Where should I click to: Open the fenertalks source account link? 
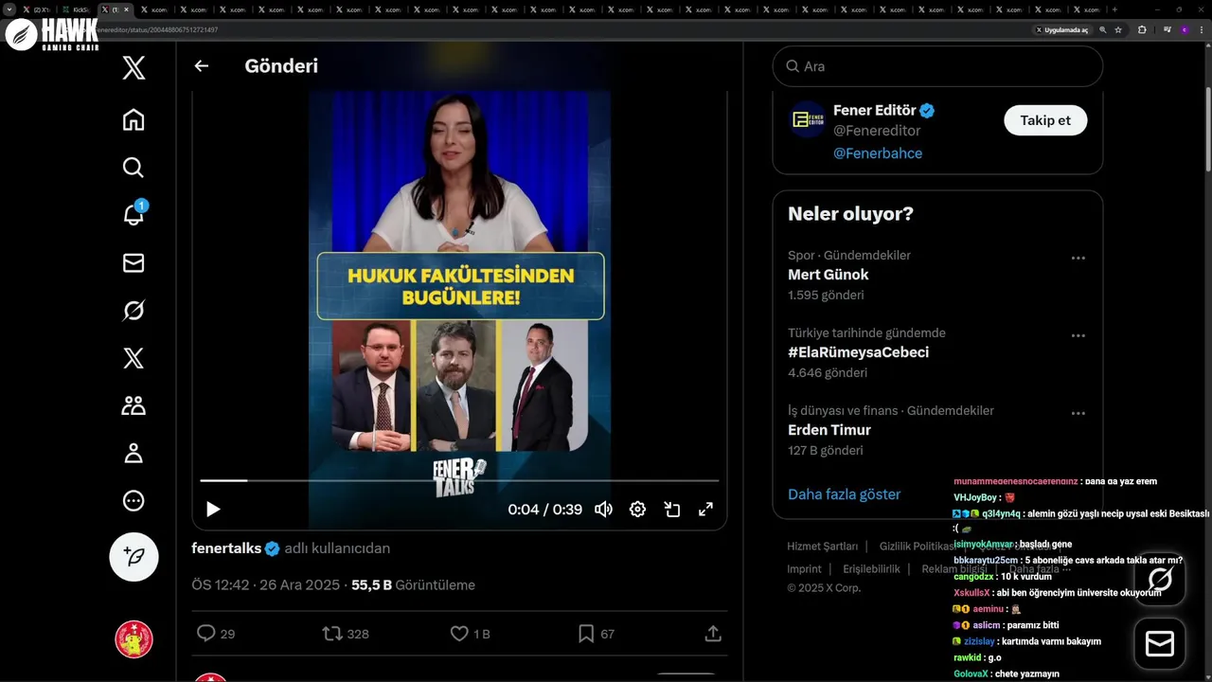coord(226,548)
